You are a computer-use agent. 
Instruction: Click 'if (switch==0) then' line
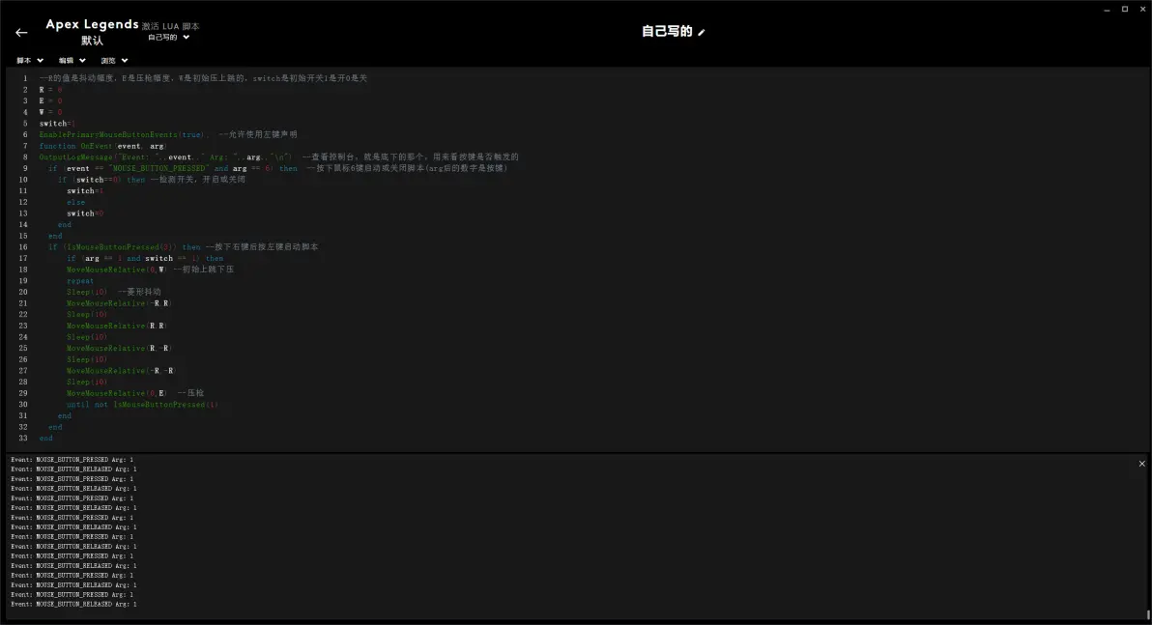(x=101, y=180)
